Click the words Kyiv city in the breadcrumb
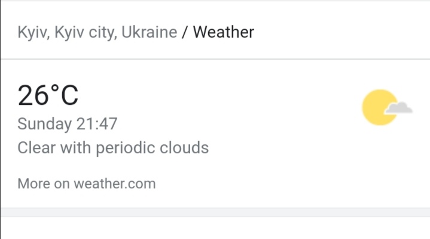 tap(85, 32)
